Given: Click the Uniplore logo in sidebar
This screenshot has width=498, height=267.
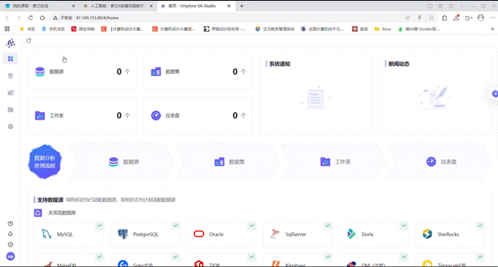Looking at the screenshot, I should point(11,43).
